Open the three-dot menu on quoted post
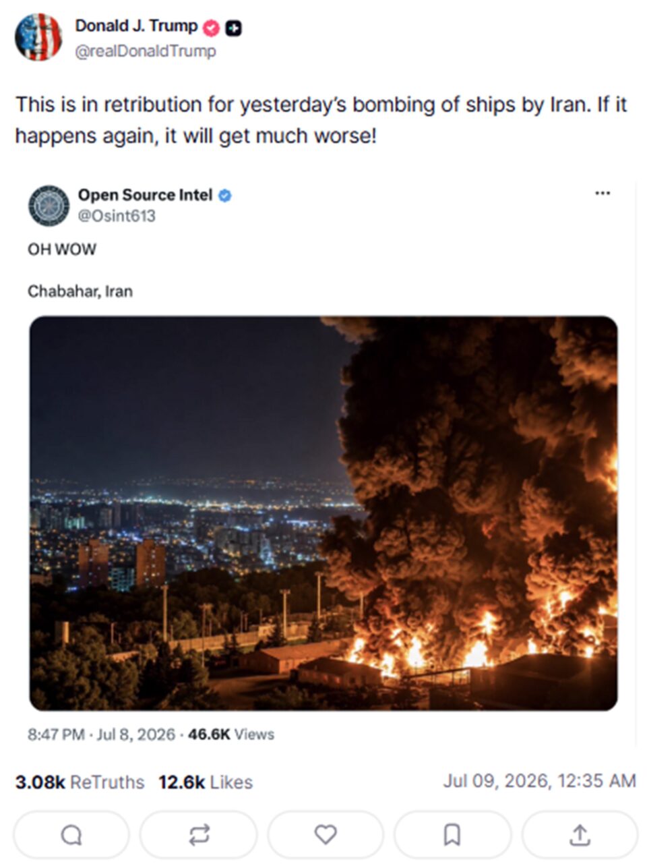The image size is (647, 866). pyautogui.click(x=603, y=193)
